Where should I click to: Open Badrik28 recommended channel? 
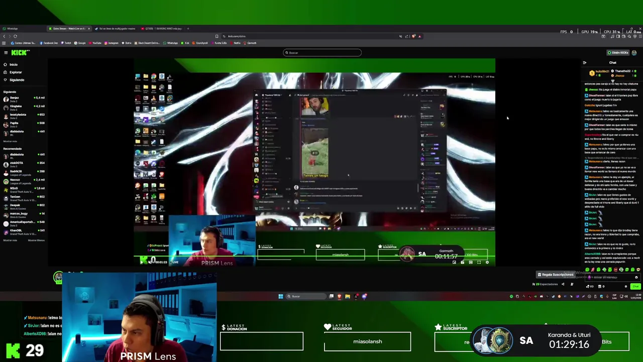pos(24,172)
